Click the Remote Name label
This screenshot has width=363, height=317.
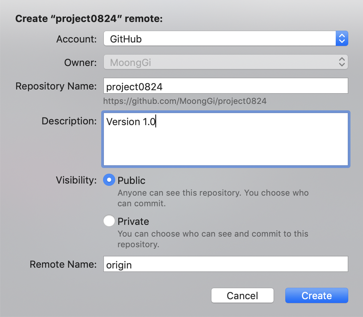(63, 264)
